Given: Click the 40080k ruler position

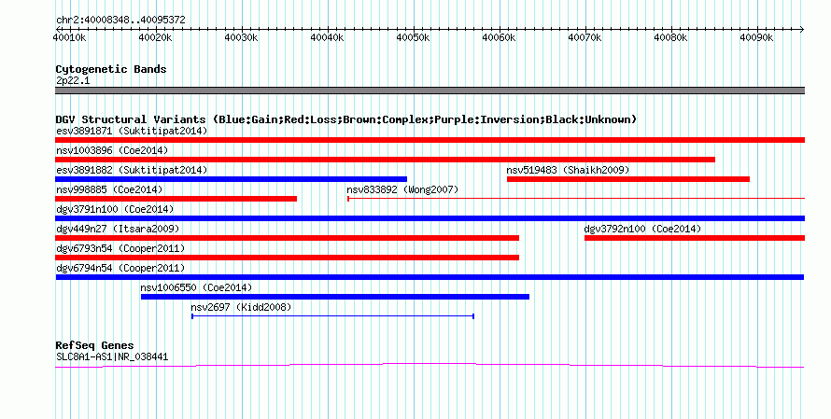Looking at the screenshot, I should coord(671,37).
